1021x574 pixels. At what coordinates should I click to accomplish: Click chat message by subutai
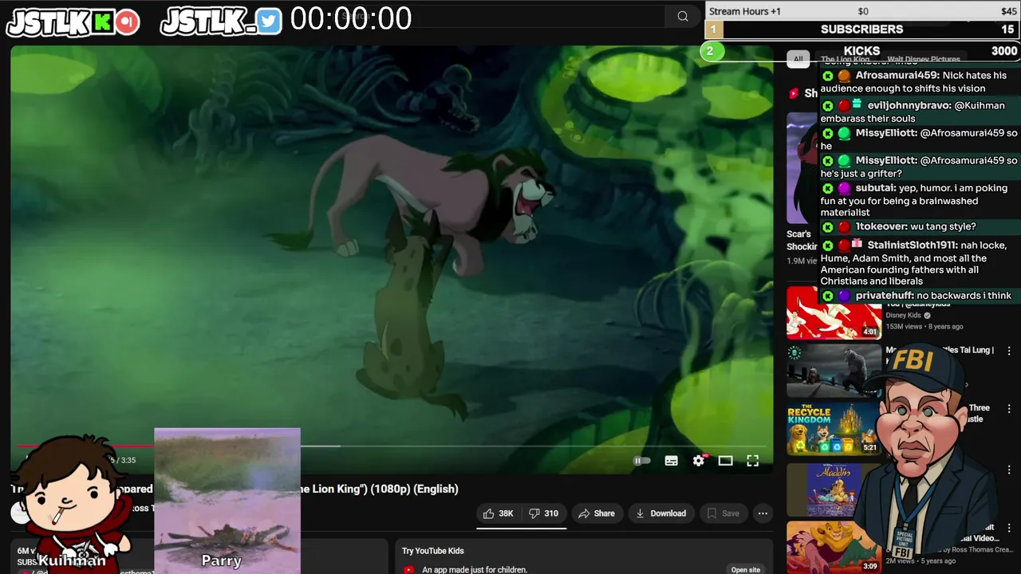(919, 200)
